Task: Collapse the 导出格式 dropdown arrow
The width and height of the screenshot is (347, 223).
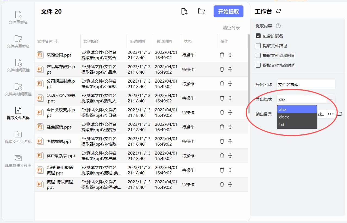Action: pos(331,99)
